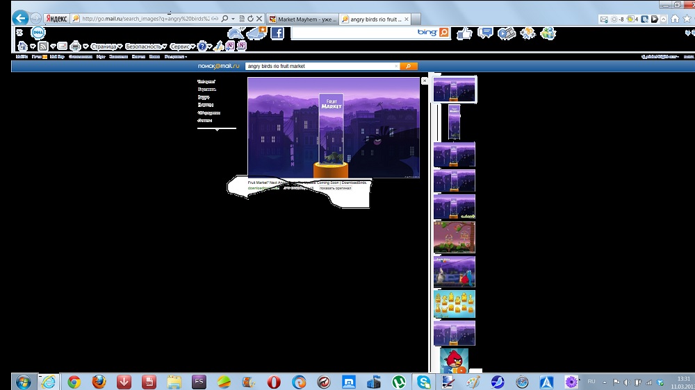
Task: Open Opera from the taskbar
Action: pyautogui.click(x=274, y=382)
